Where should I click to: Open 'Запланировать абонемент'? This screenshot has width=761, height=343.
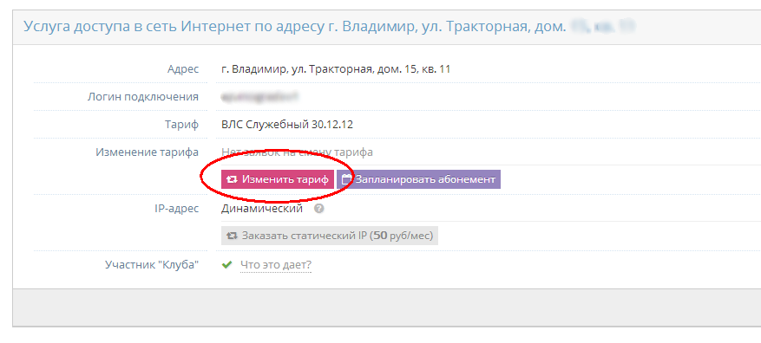(419, 179)
